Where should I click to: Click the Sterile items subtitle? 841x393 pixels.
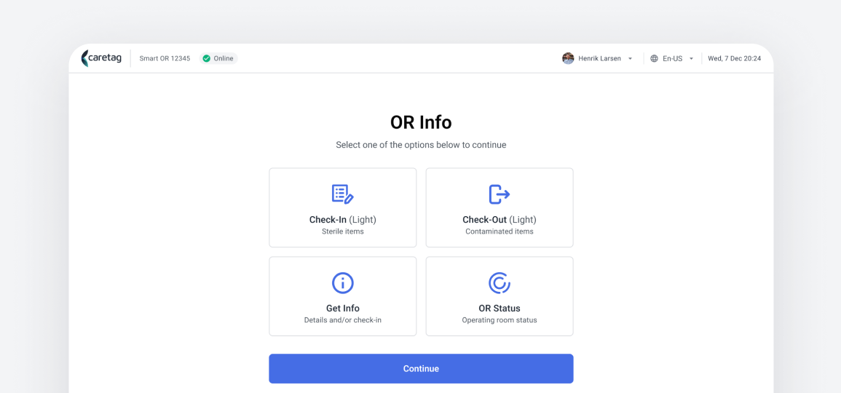[x=343, y=231]
